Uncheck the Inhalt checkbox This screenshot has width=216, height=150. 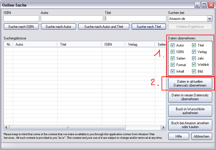click(x=173, y=71)
